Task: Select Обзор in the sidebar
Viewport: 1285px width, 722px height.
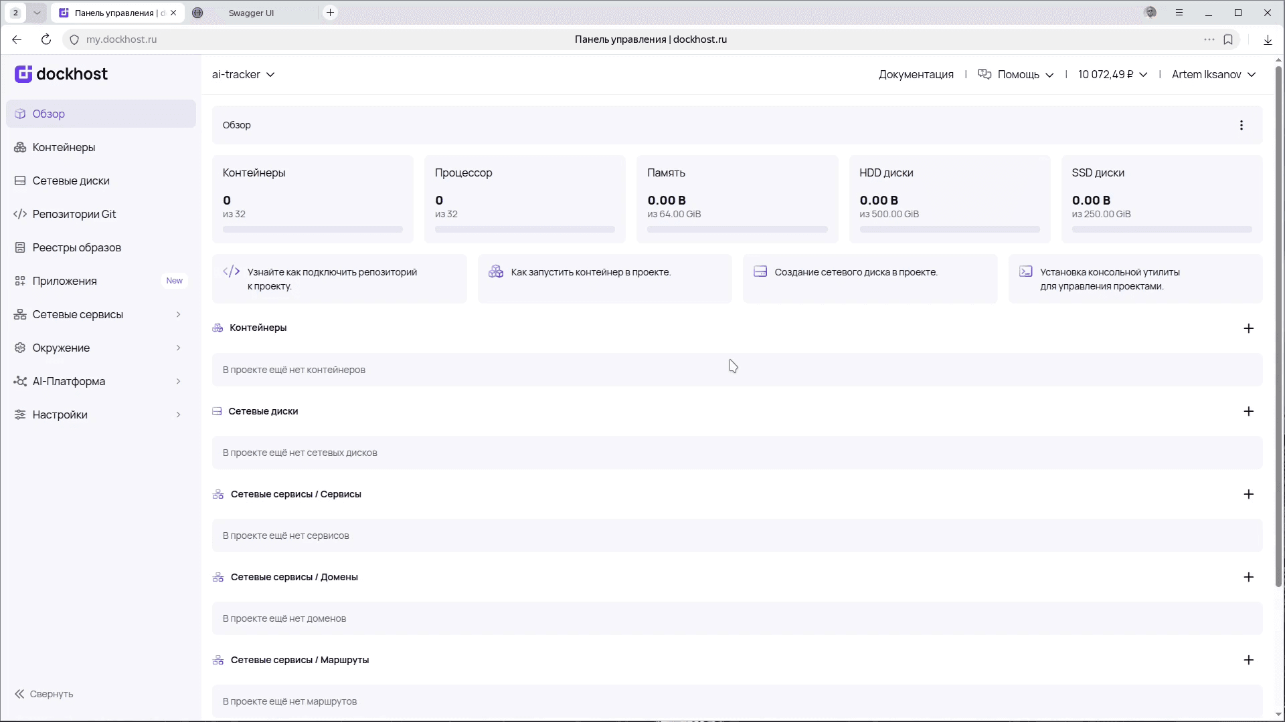Action: click(101, 114)
